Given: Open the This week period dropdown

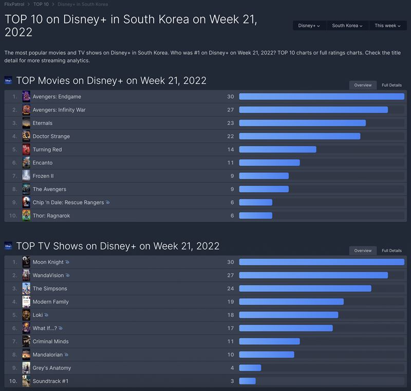Looking at the screenshot, I should (x=387, y=26).
